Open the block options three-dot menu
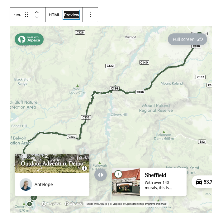 (90, 15)
